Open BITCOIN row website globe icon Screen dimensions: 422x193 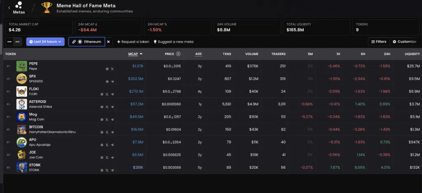102,132
